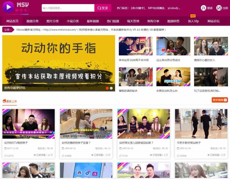Click thumbs-up icon with 7179 likes

click(x=121, y=156)
